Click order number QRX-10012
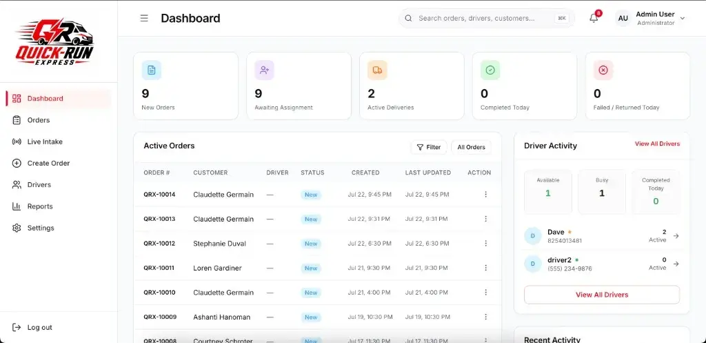The image size is (706, 343). (159, 244)
